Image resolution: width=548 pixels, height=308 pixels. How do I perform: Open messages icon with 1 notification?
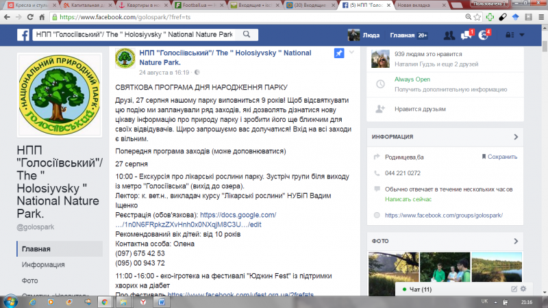tap(466, 35)
